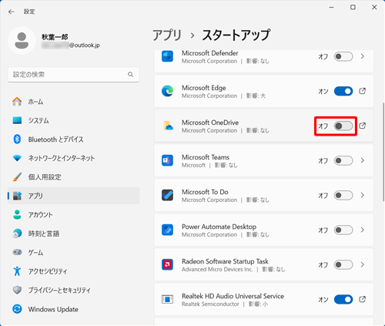The image size is (385, 326).
Task: Expand Radeon Software Startup Task chevron
Action: click(x=363, y=264)
